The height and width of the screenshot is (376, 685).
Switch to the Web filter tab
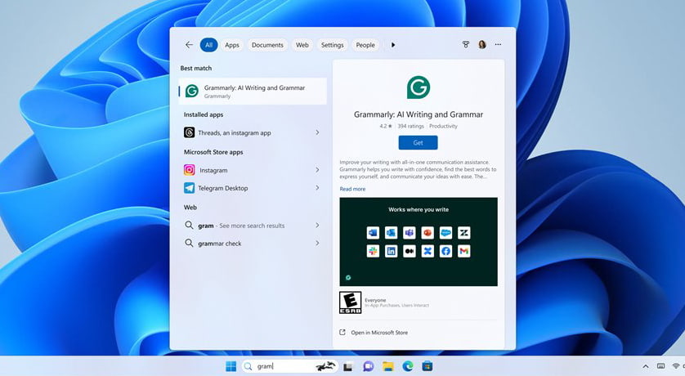click(302, 45)
